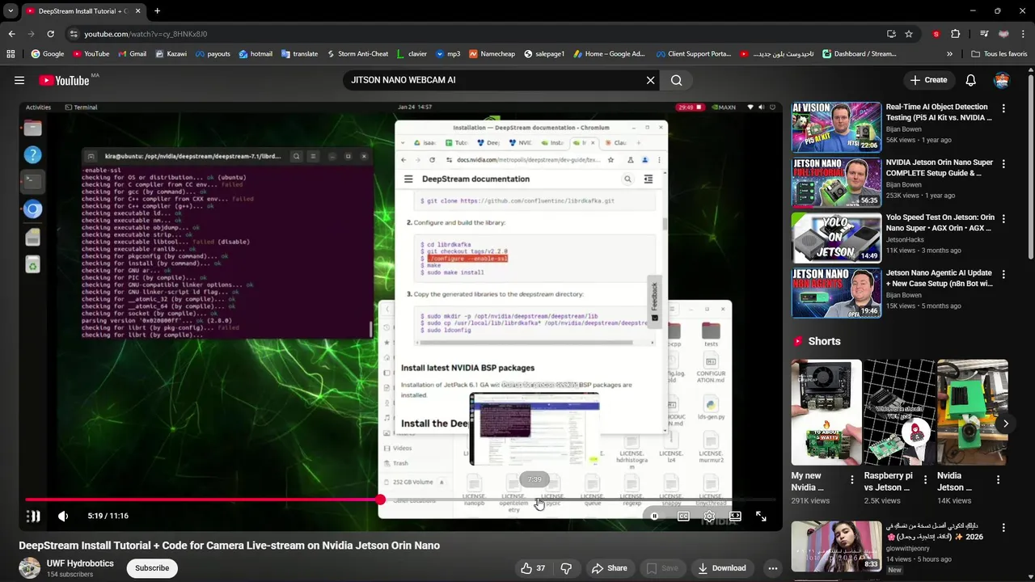1035x582 pixels.
Task: Open tab search dropdown arrow
Action: [11, 11]
